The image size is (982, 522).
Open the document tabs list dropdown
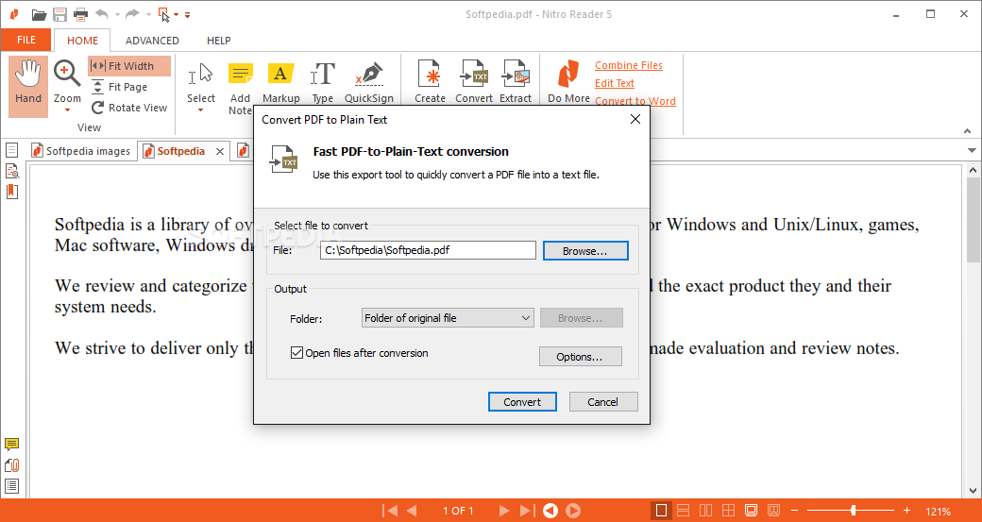coord(972,150)
